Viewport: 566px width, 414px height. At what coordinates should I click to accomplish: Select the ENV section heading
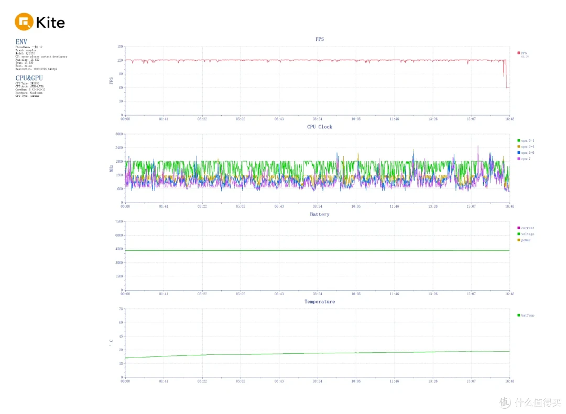[x=21, y=41]
